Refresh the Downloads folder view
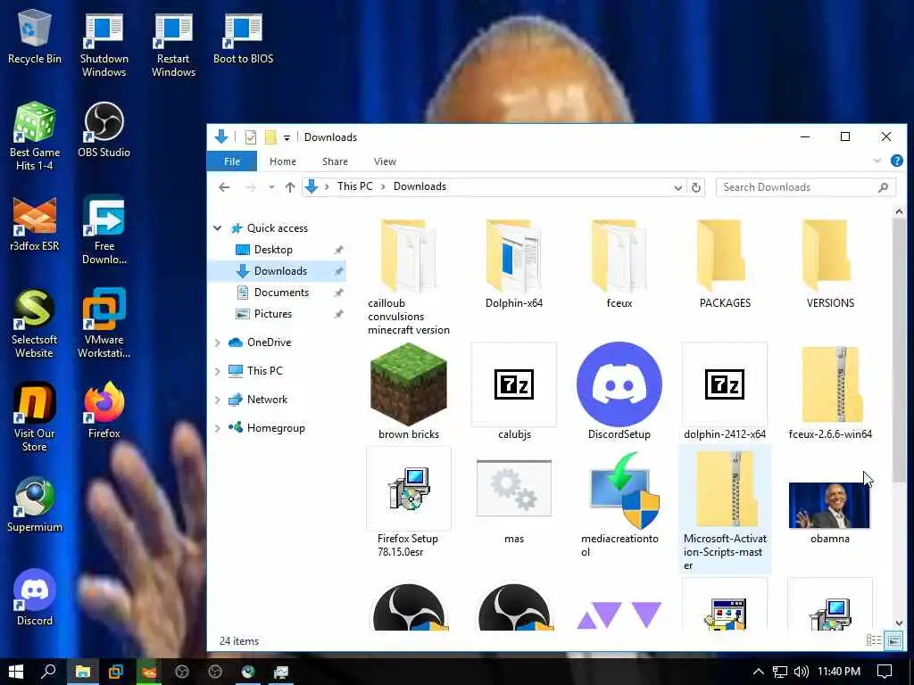Screen dimensions: 914x685 point(695,187)
